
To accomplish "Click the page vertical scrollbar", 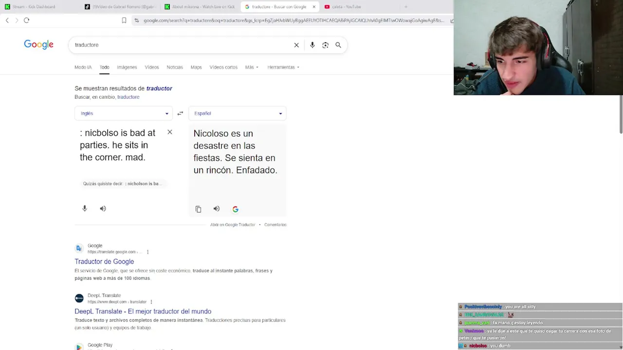I will coord(621,114).
